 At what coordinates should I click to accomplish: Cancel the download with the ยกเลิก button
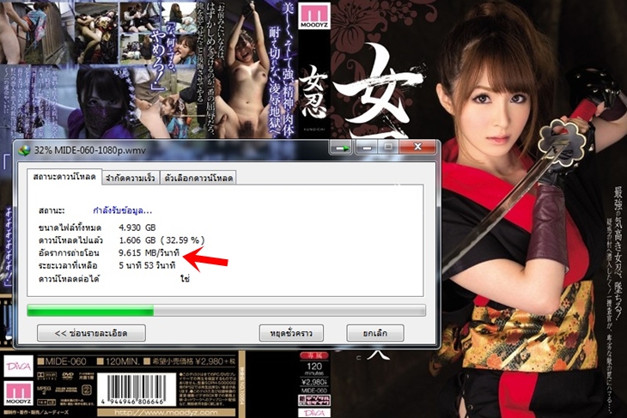375,333
